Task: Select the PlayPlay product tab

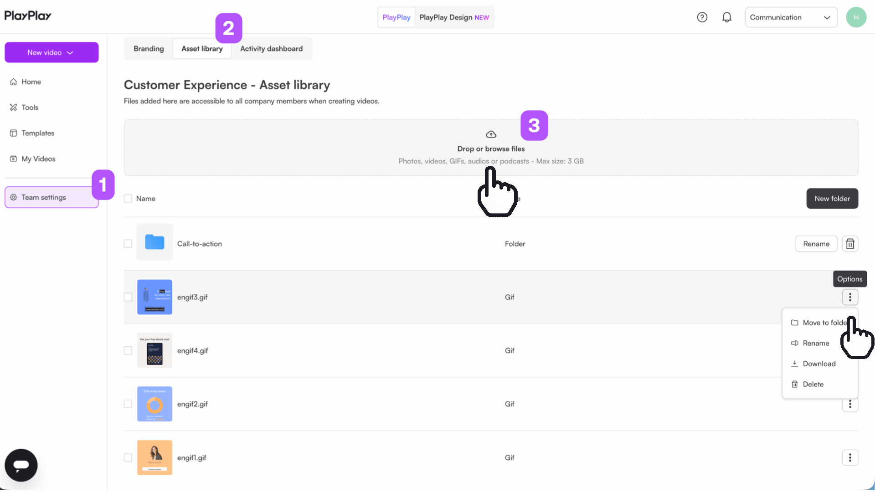Action: tap(396, 17)
